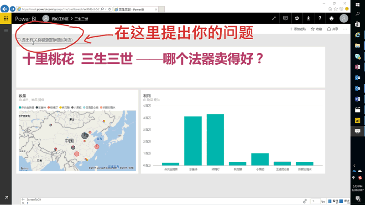This screenshot has height=205, width=365.
Task: Select the 结魄灯 bar in the profit chart
Action: [x=215, y=140]
